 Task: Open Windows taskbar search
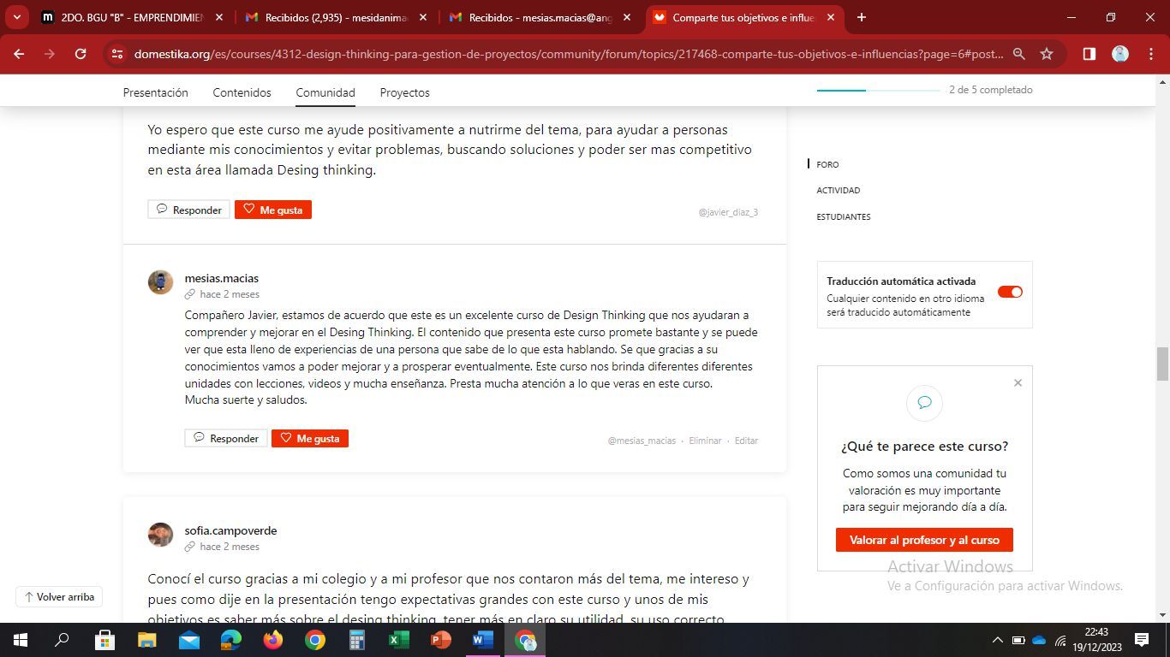pos(62,640)
